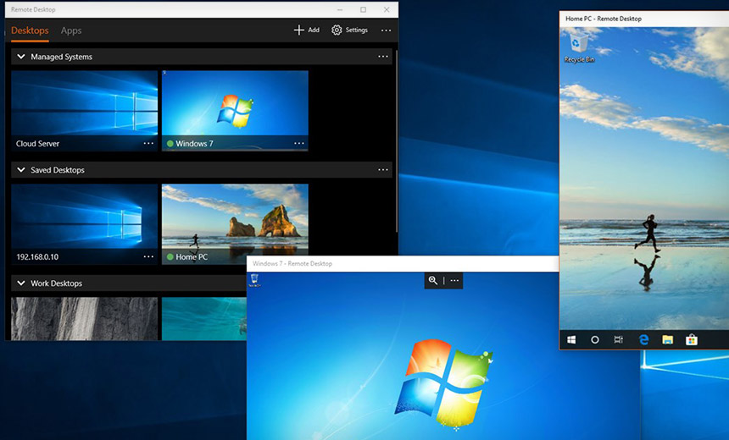Click the 192.168.0.10 tile label
This screenshot has width=729, height=440.
tap(37, 256)
